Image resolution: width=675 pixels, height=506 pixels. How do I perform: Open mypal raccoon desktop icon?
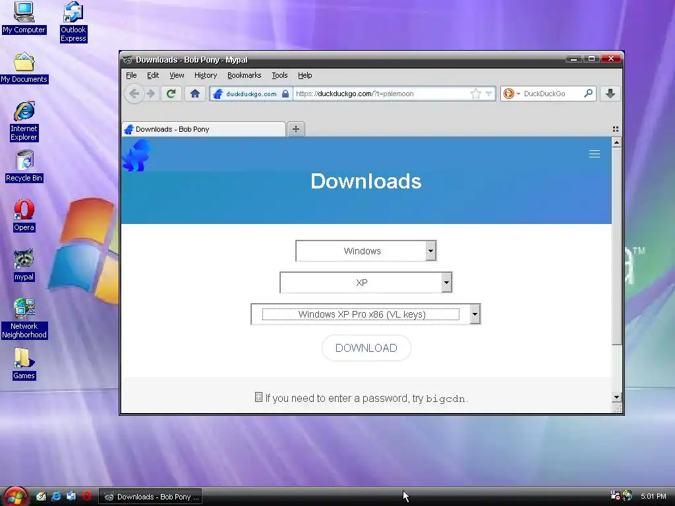click(24, 265)
